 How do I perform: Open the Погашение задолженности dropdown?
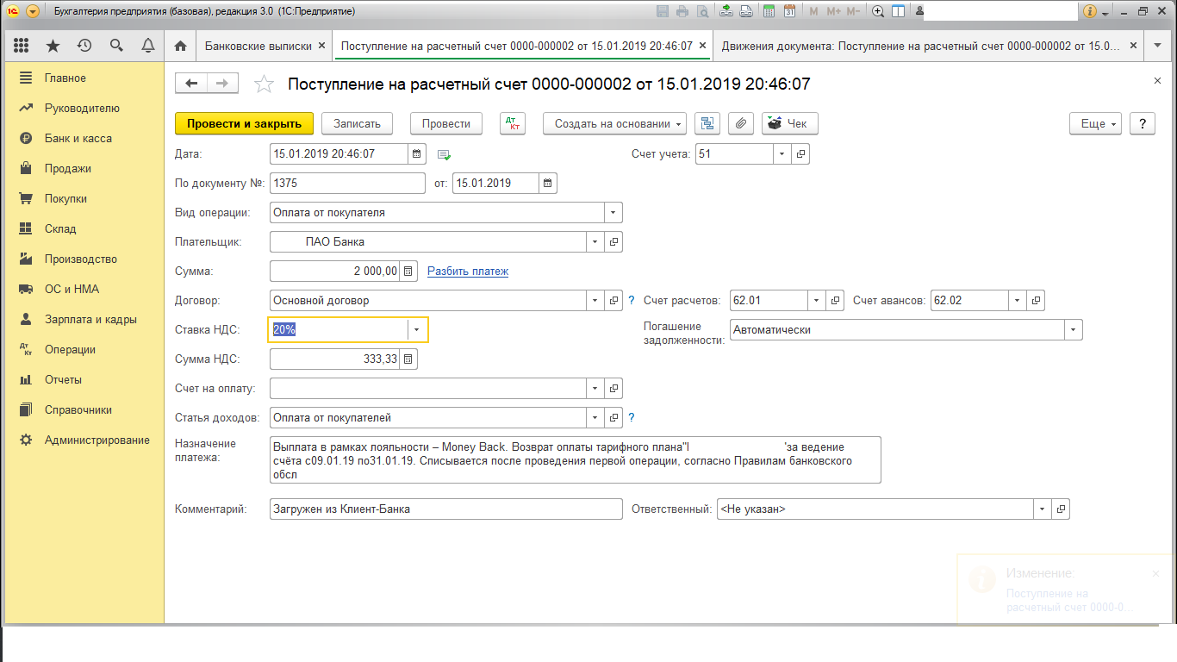(1073, 330)
